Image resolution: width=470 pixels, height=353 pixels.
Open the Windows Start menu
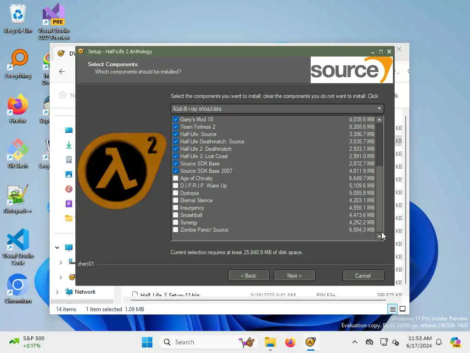point(147,342)
